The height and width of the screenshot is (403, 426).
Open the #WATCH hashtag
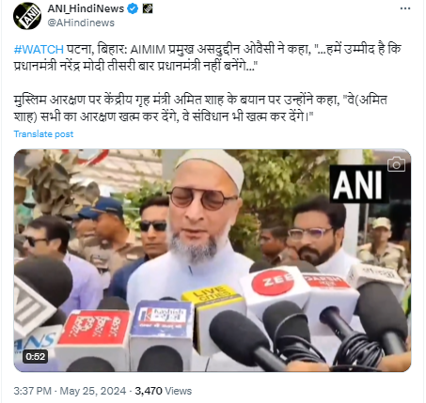(x=39, y=50)
